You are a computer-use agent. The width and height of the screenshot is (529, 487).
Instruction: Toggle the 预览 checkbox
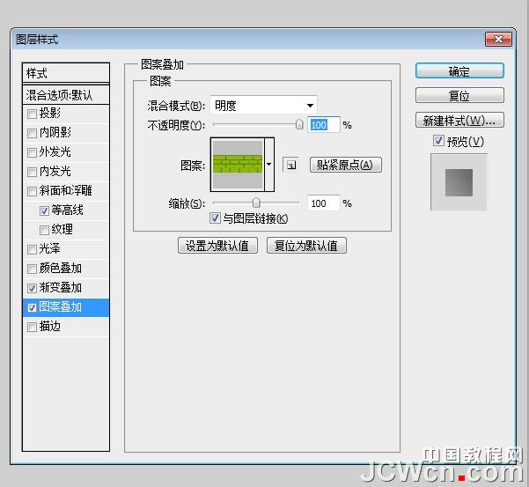pyautogui.click(x=438, y=142)
